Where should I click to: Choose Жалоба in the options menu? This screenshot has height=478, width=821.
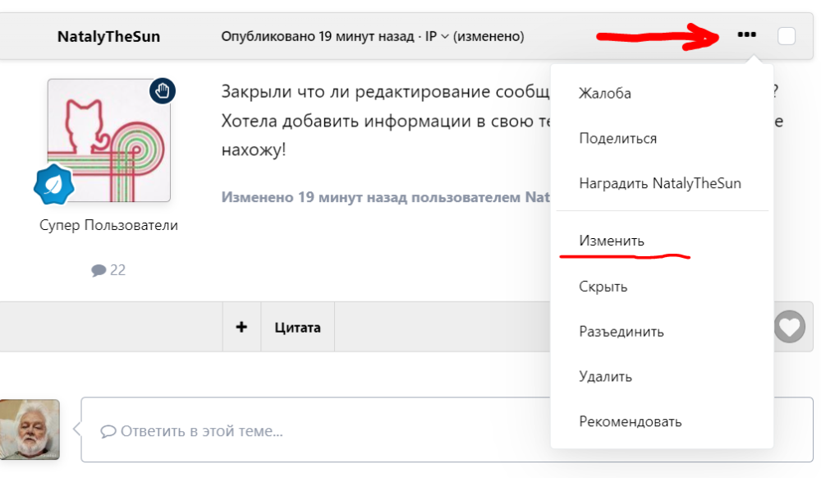[x=605, y=94]
